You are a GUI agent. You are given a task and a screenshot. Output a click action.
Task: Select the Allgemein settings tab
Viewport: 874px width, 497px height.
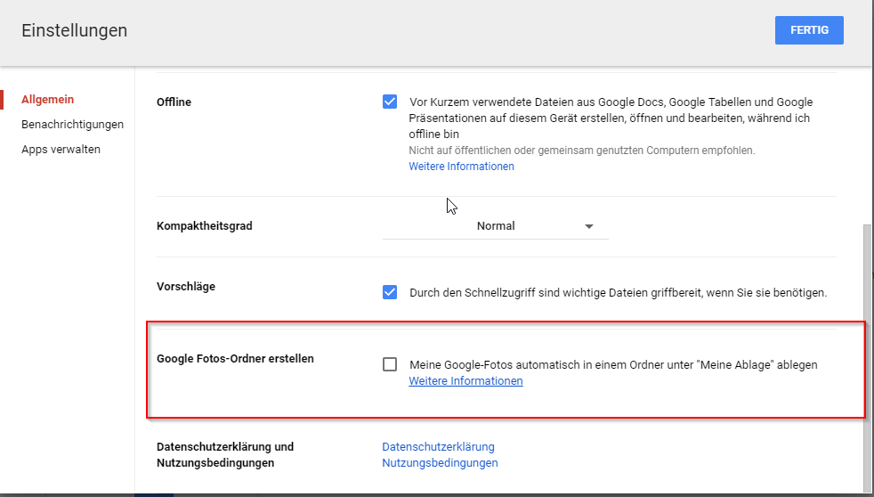click(48, 100)
